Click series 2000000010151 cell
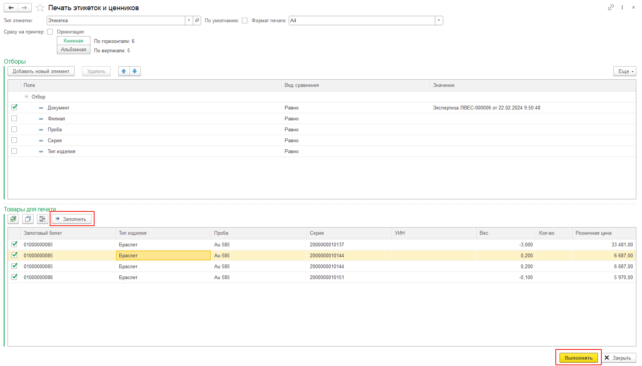 [x=349, y=277]
